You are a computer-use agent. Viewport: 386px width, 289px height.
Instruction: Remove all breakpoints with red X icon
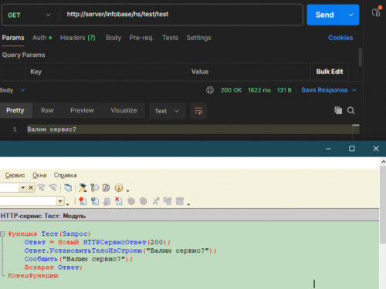pyautogui.click(x=119, y=201)
